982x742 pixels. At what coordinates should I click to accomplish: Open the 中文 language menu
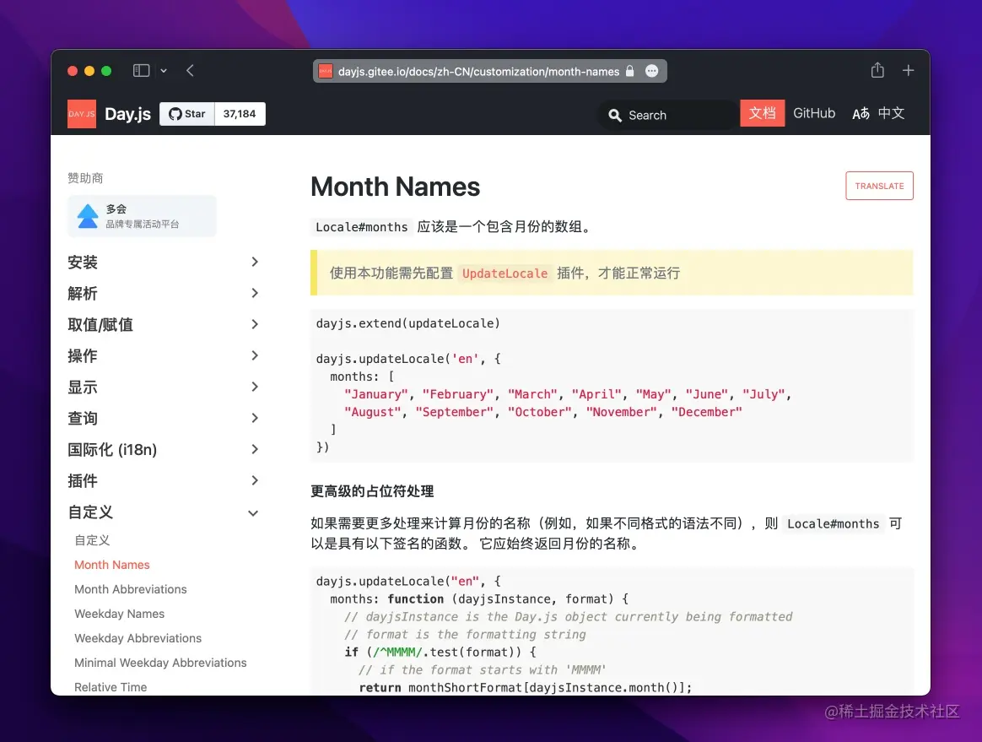892,112
